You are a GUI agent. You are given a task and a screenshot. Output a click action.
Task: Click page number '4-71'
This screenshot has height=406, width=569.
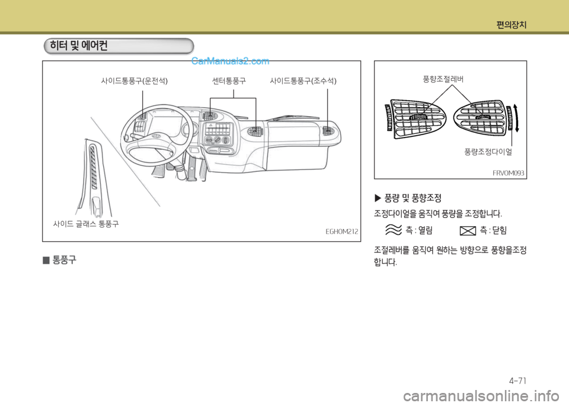point(517,381)
